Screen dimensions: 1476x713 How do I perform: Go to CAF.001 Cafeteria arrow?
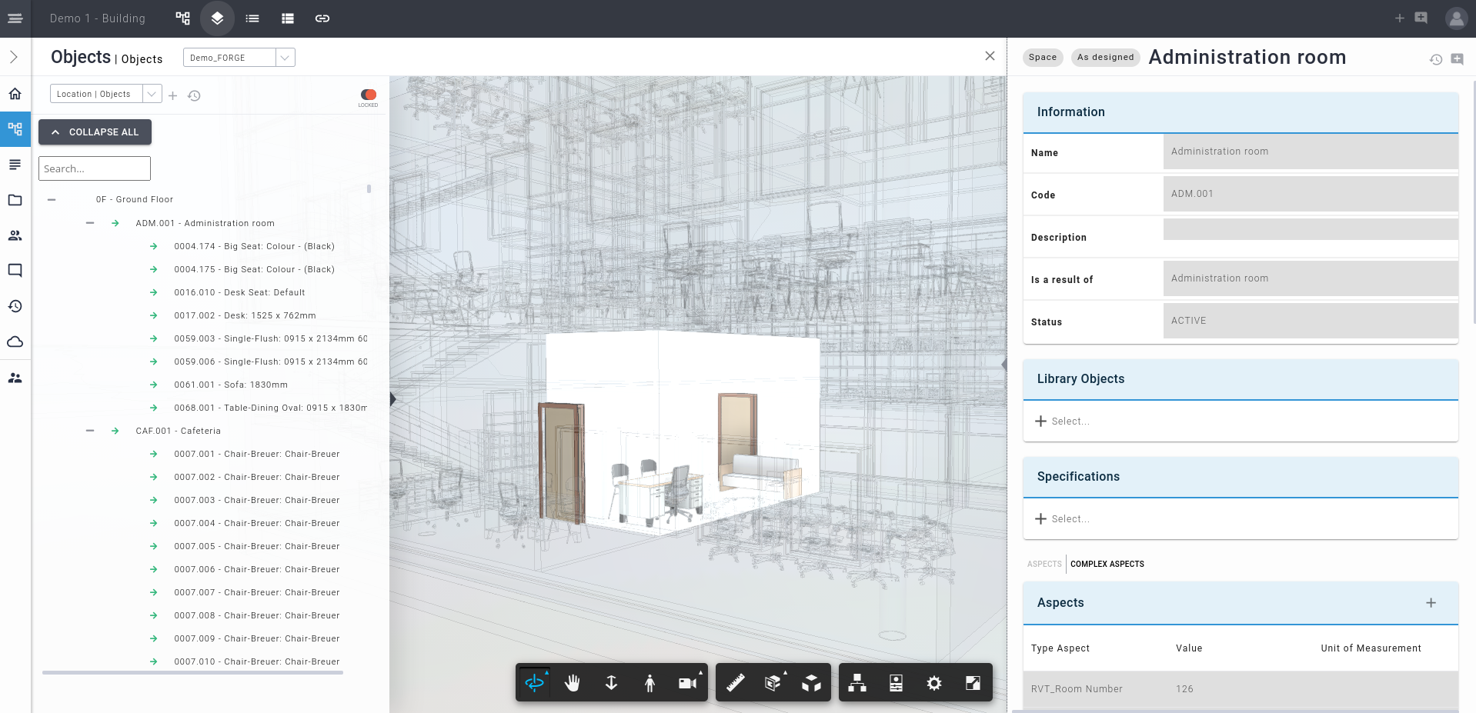point(115,431)
